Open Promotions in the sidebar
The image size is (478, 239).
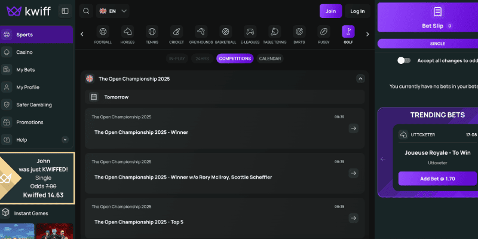[x=36, y=122]
